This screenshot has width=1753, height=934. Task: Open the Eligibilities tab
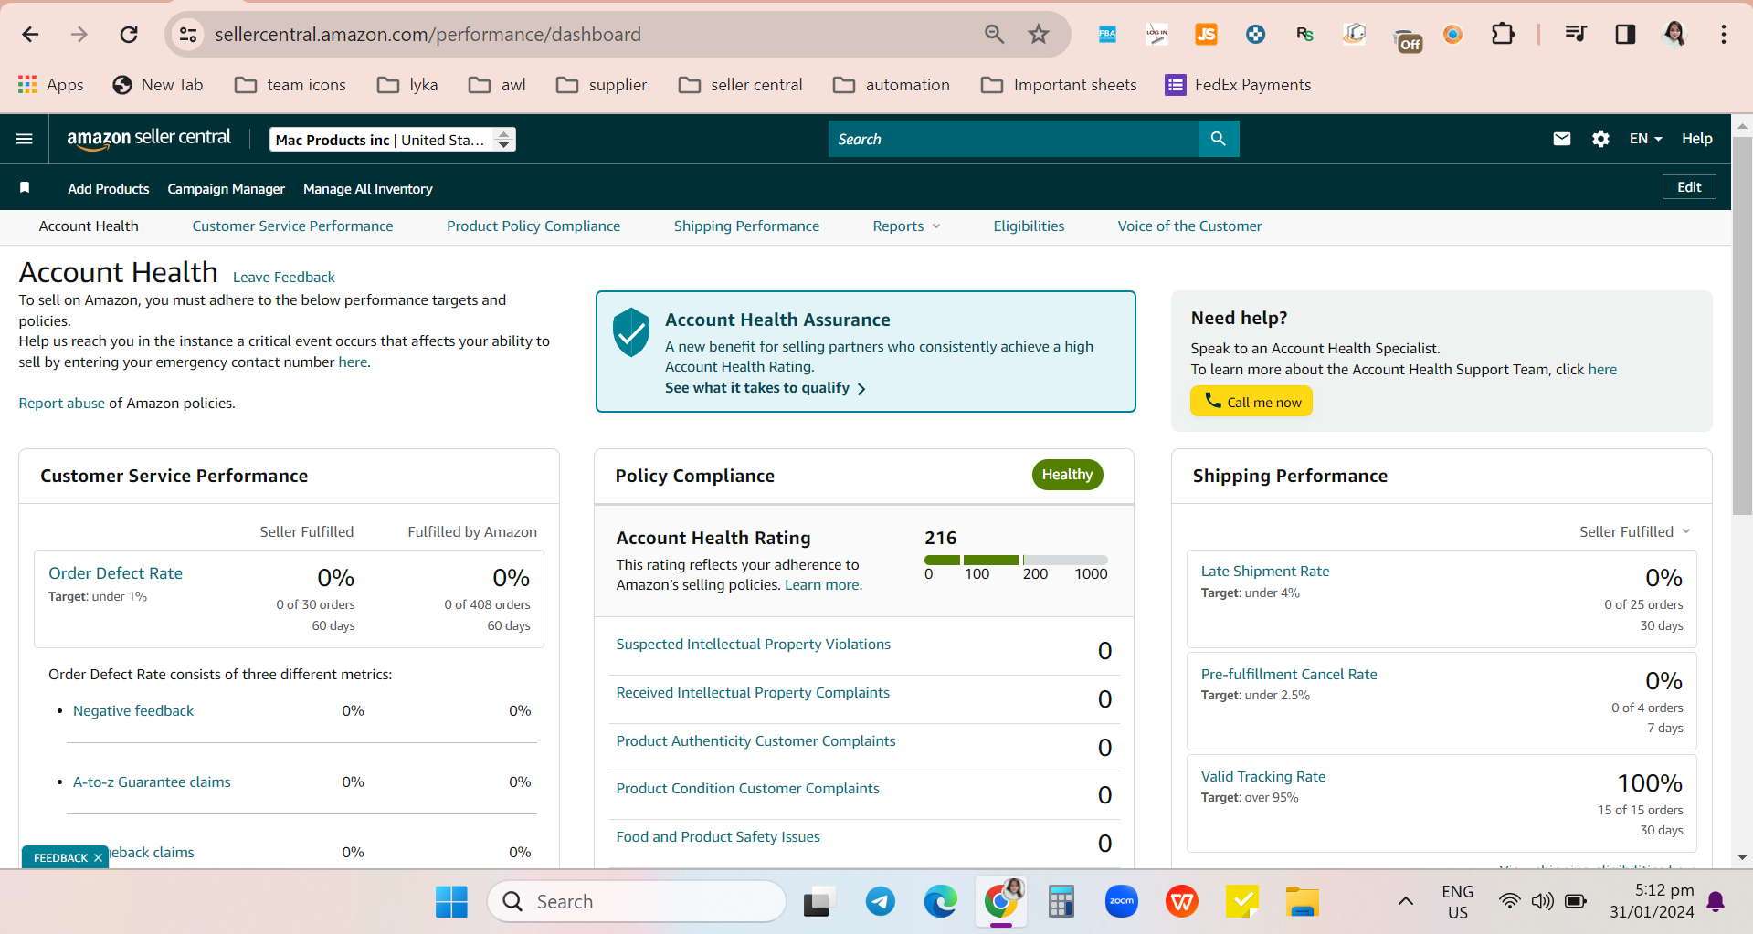[x=1029, y=226]
